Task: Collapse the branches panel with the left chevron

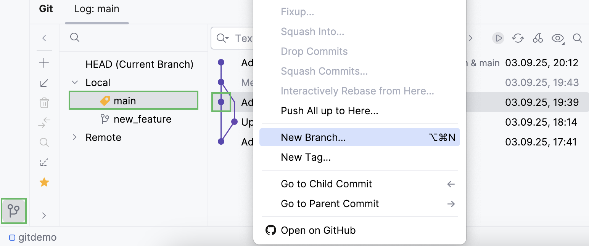Action: pyautogui.click(x=44, y=38)
